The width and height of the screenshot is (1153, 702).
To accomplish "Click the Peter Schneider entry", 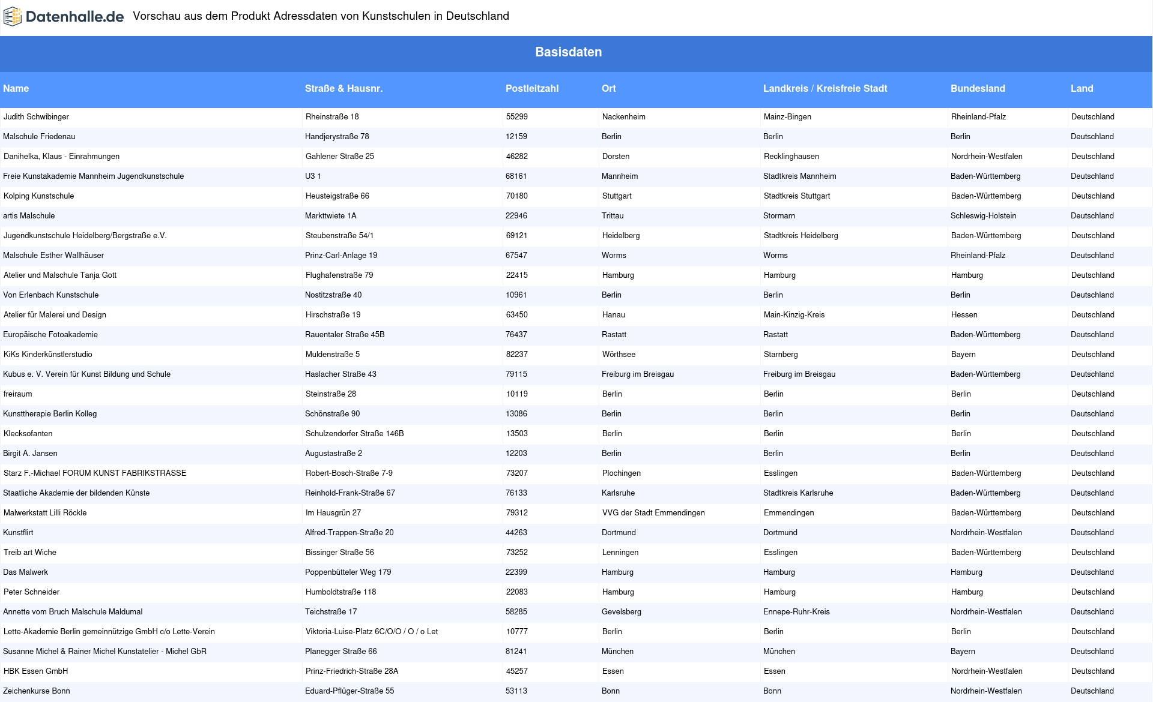I will (x=32, y=592).
